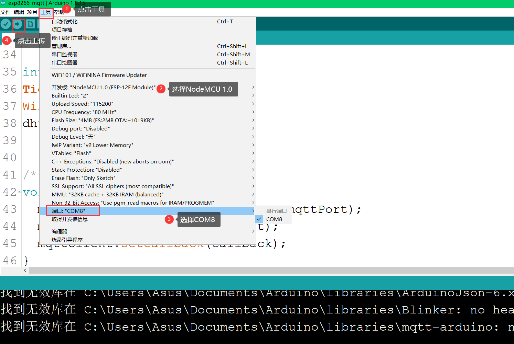This screenshot has width=514, height=344.
Task: Expand the C++ Exceptions submenu
Action: [148, 162]
